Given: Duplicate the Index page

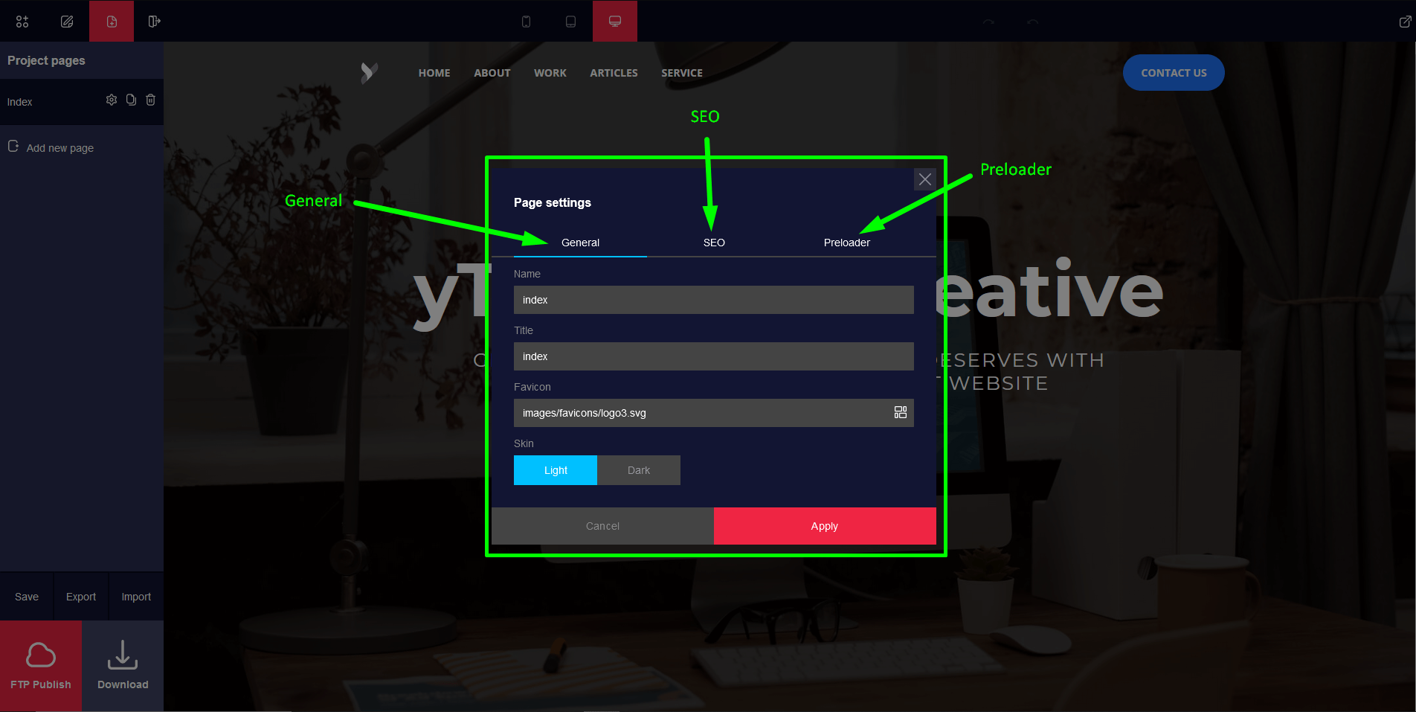Looking at the screenshot, I should (x=131, y=100).
